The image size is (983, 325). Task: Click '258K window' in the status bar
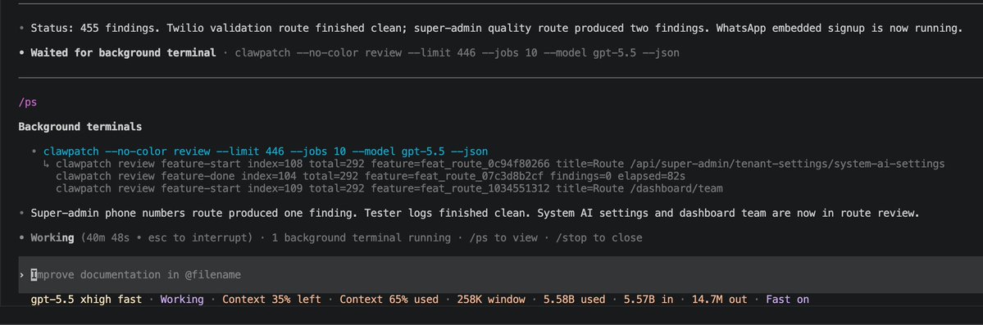[x=491, y=300]
